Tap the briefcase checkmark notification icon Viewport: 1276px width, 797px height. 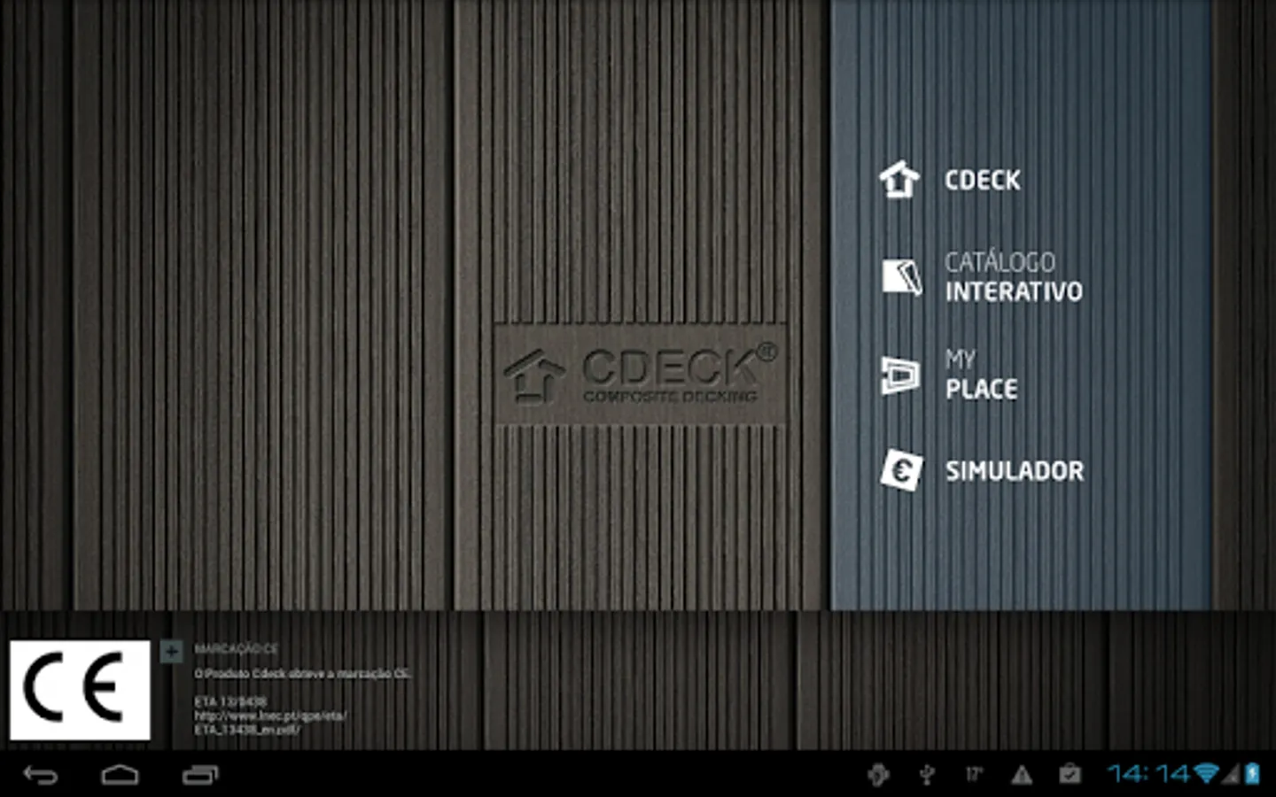(x=1070, y=775)
